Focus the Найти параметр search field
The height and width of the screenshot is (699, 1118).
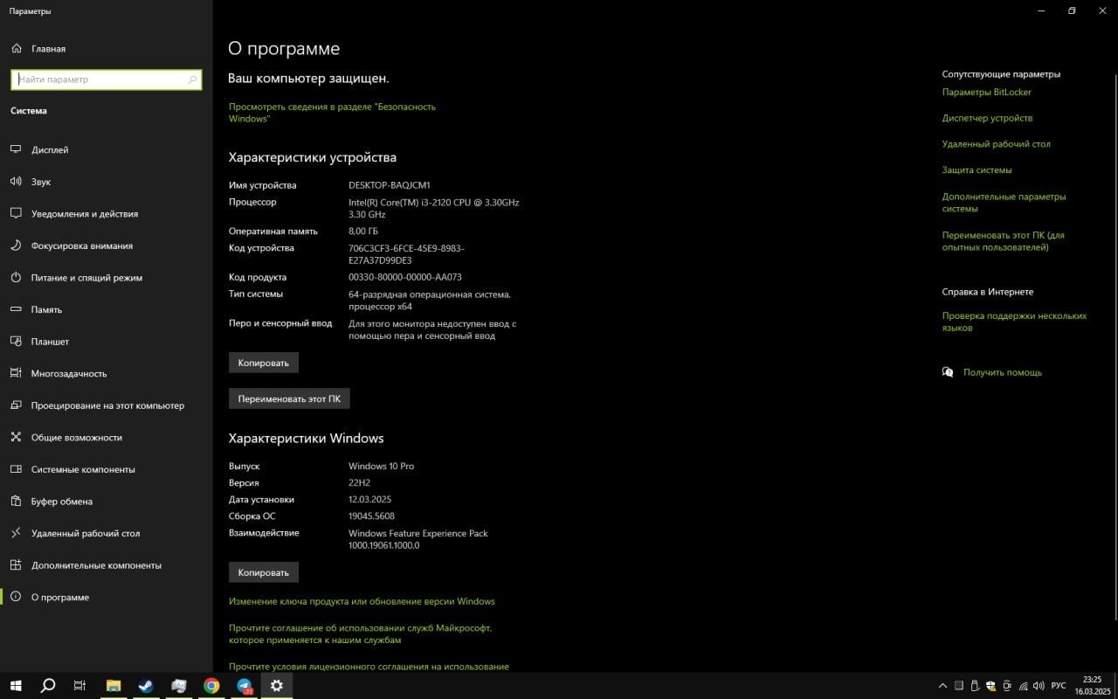[106, 80]
